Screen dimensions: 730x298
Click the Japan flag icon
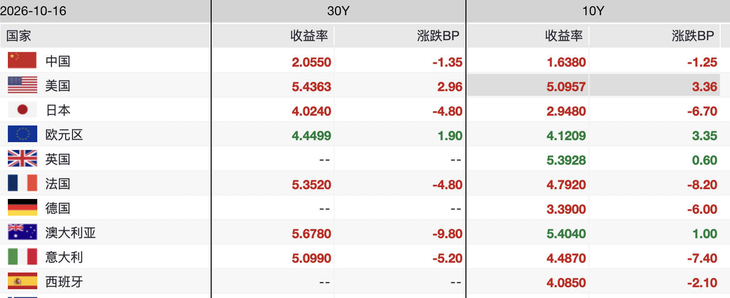pyautogui.click(x=23, y=109)
